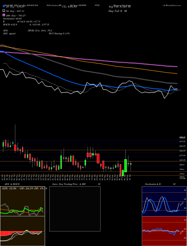Click the red RSI chart panel
The height and width of the screenshot is (246, 187).
pos(164,231)
